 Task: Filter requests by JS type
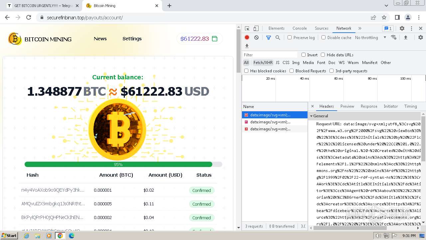coord(278,63)
